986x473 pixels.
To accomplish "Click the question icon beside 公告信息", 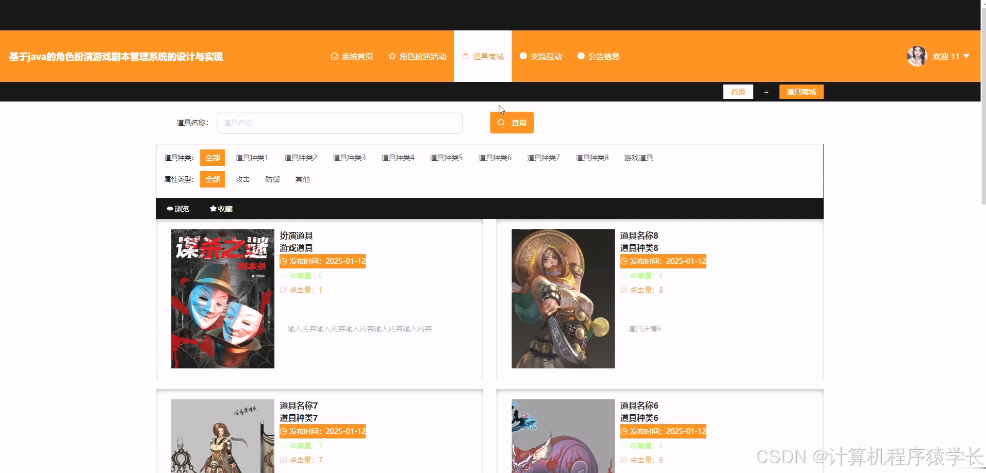I will click(x=581, y=56).
